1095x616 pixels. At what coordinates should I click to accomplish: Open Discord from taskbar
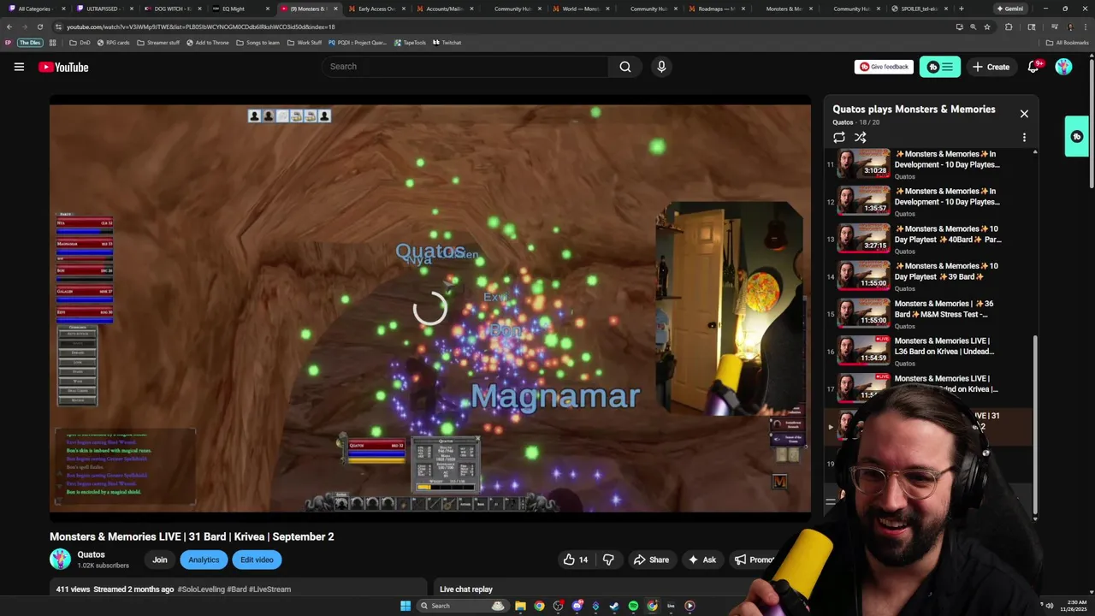pyautogui.click(x=577, y=606)
